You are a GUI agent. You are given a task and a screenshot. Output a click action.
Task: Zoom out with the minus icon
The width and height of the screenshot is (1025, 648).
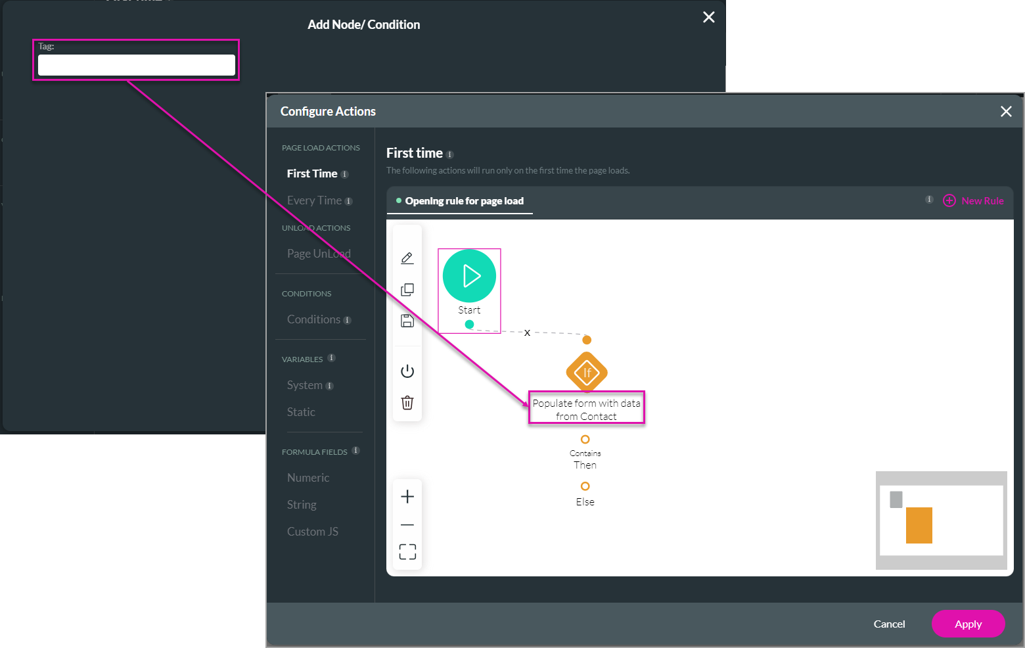[x=407, y=524]
